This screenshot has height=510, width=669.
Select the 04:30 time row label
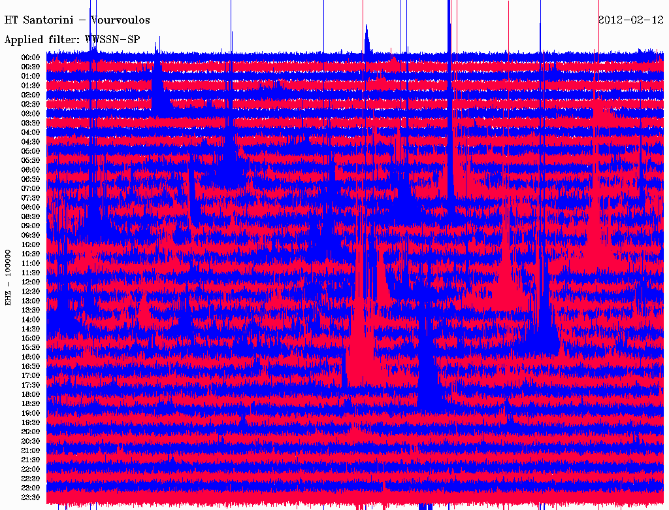click(31, 142)
